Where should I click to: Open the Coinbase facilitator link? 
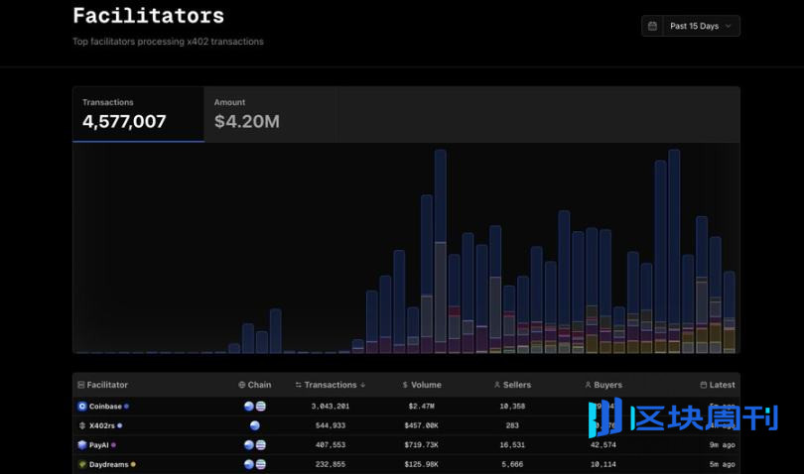(105, 407)
